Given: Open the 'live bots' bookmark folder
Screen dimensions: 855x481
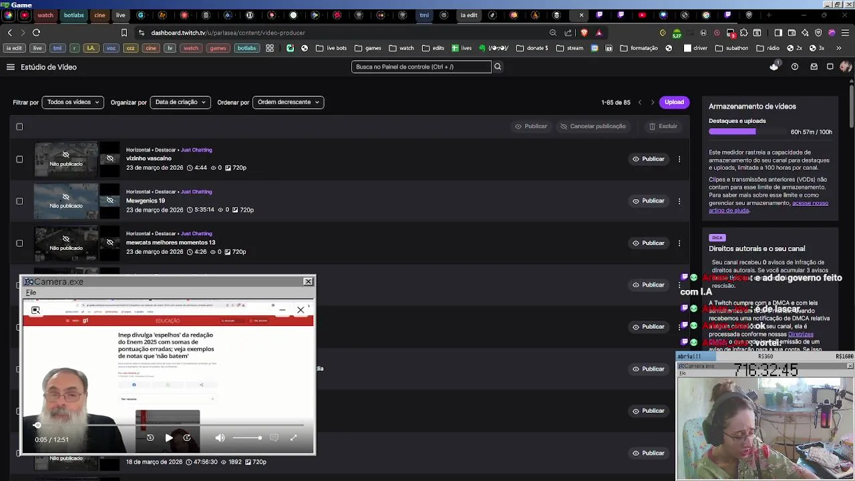Looking at the screenshot, I should point(331,48).
